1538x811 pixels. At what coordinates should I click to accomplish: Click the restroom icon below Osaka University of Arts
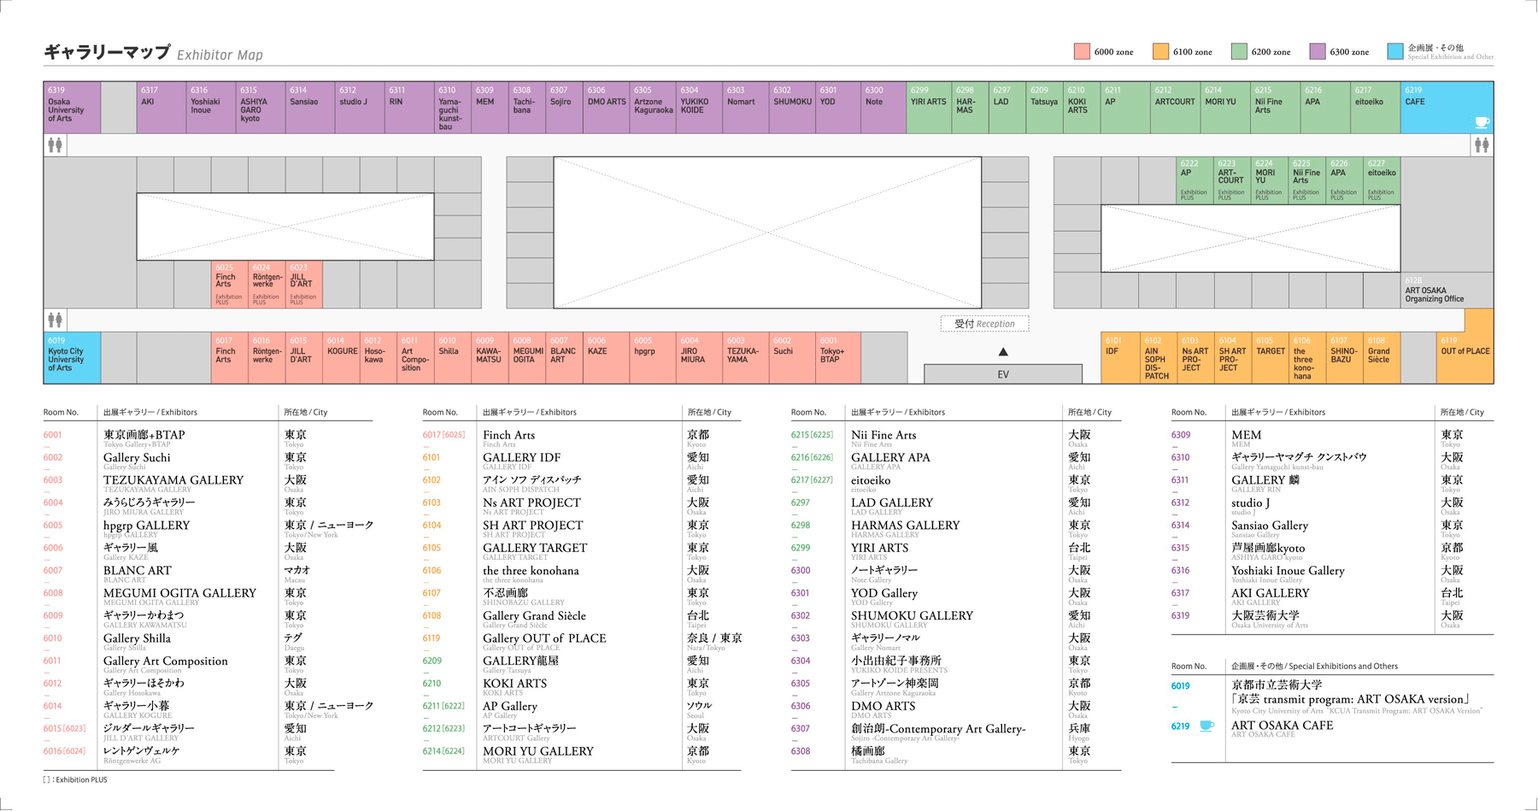[56, 145]
